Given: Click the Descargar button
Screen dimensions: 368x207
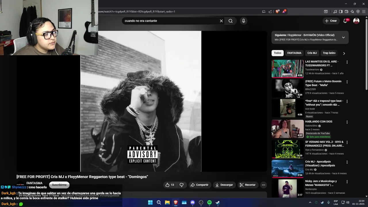Looking at the screenshot, I should [x=224, y=185].
